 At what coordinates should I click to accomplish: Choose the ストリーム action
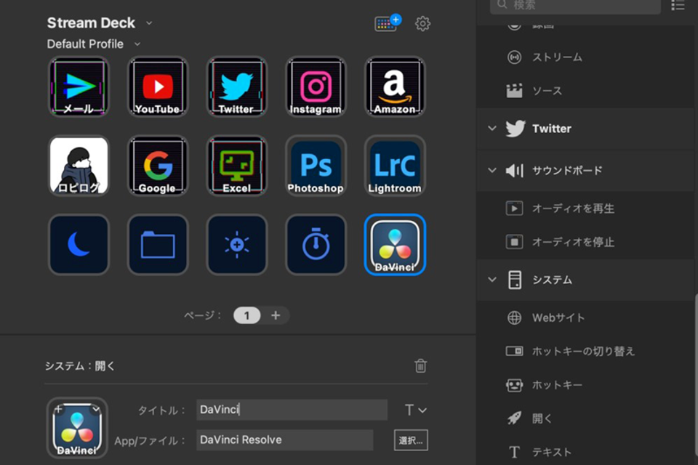point(585,57)
